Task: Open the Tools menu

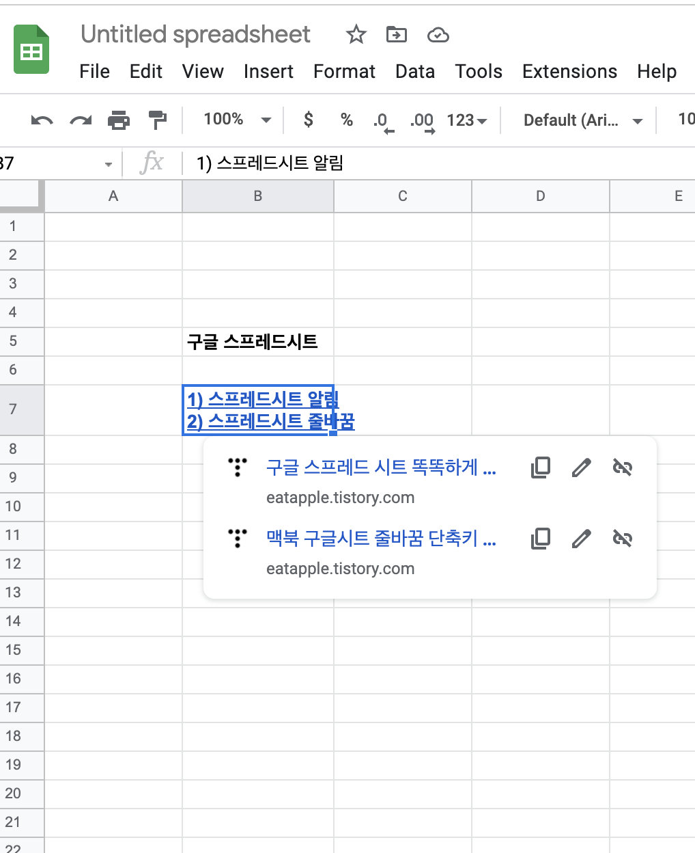Action: pyautogui.click(x=479, y=71)
